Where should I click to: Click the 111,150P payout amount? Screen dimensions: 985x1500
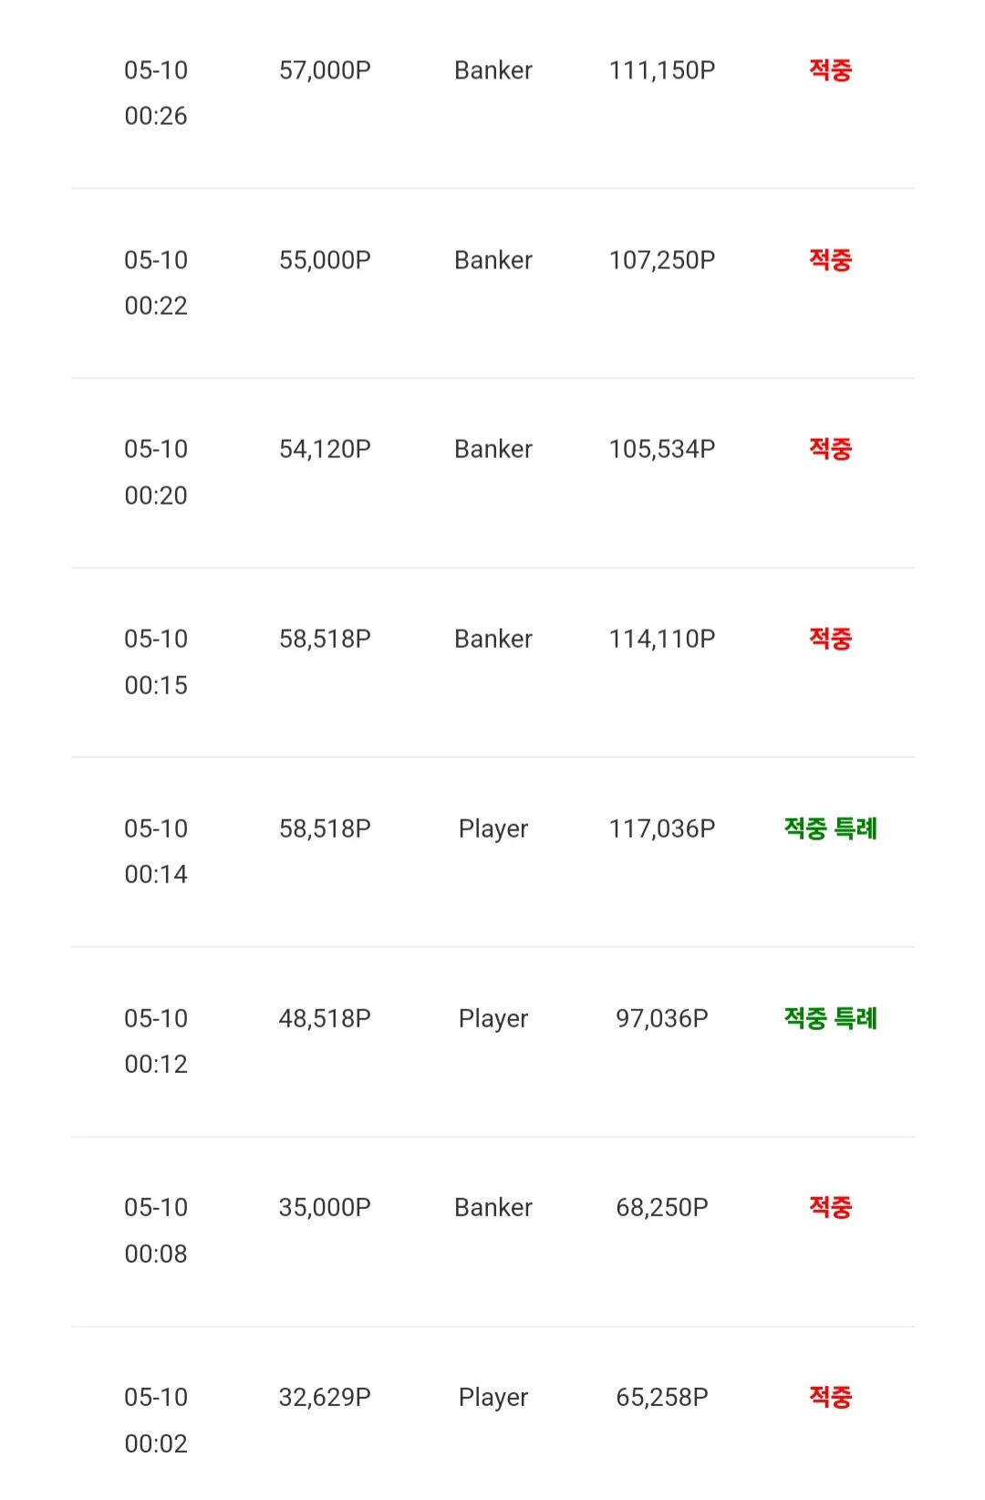click(x=662, y=70)
